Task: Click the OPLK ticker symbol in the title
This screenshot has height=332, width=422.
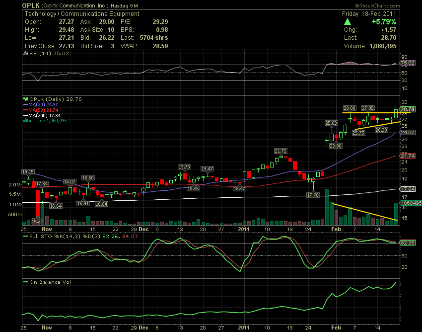Action: click(x=31, y=5)
